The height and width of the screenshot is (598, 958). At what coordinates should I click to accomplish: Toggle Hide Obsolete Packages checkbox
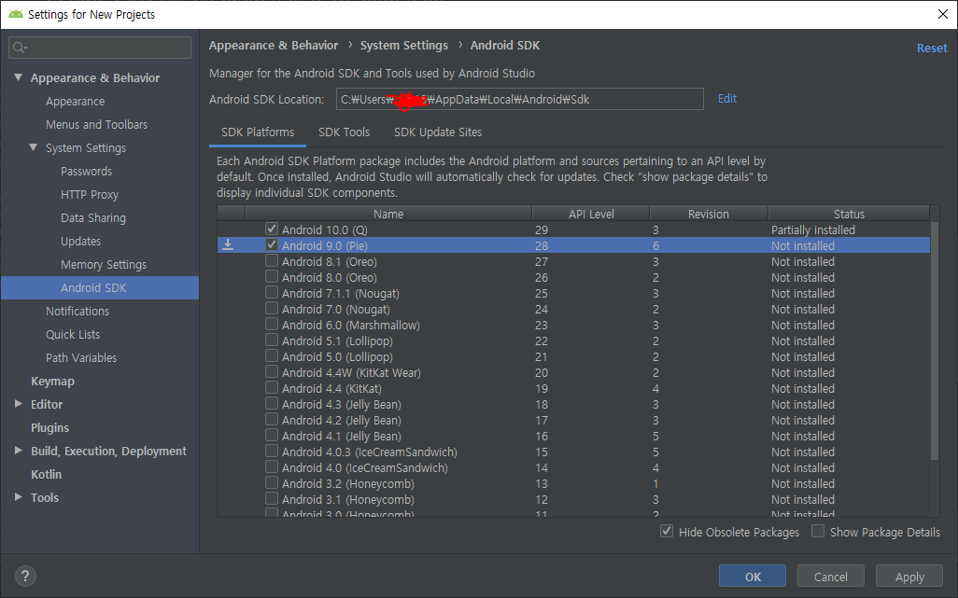[667, 532]
